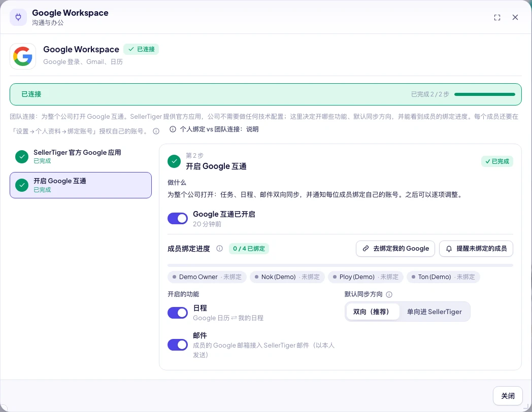
Task: Click checkmark icon in sidebar 开启 Google 互通 step
Action: coord(22,185)
